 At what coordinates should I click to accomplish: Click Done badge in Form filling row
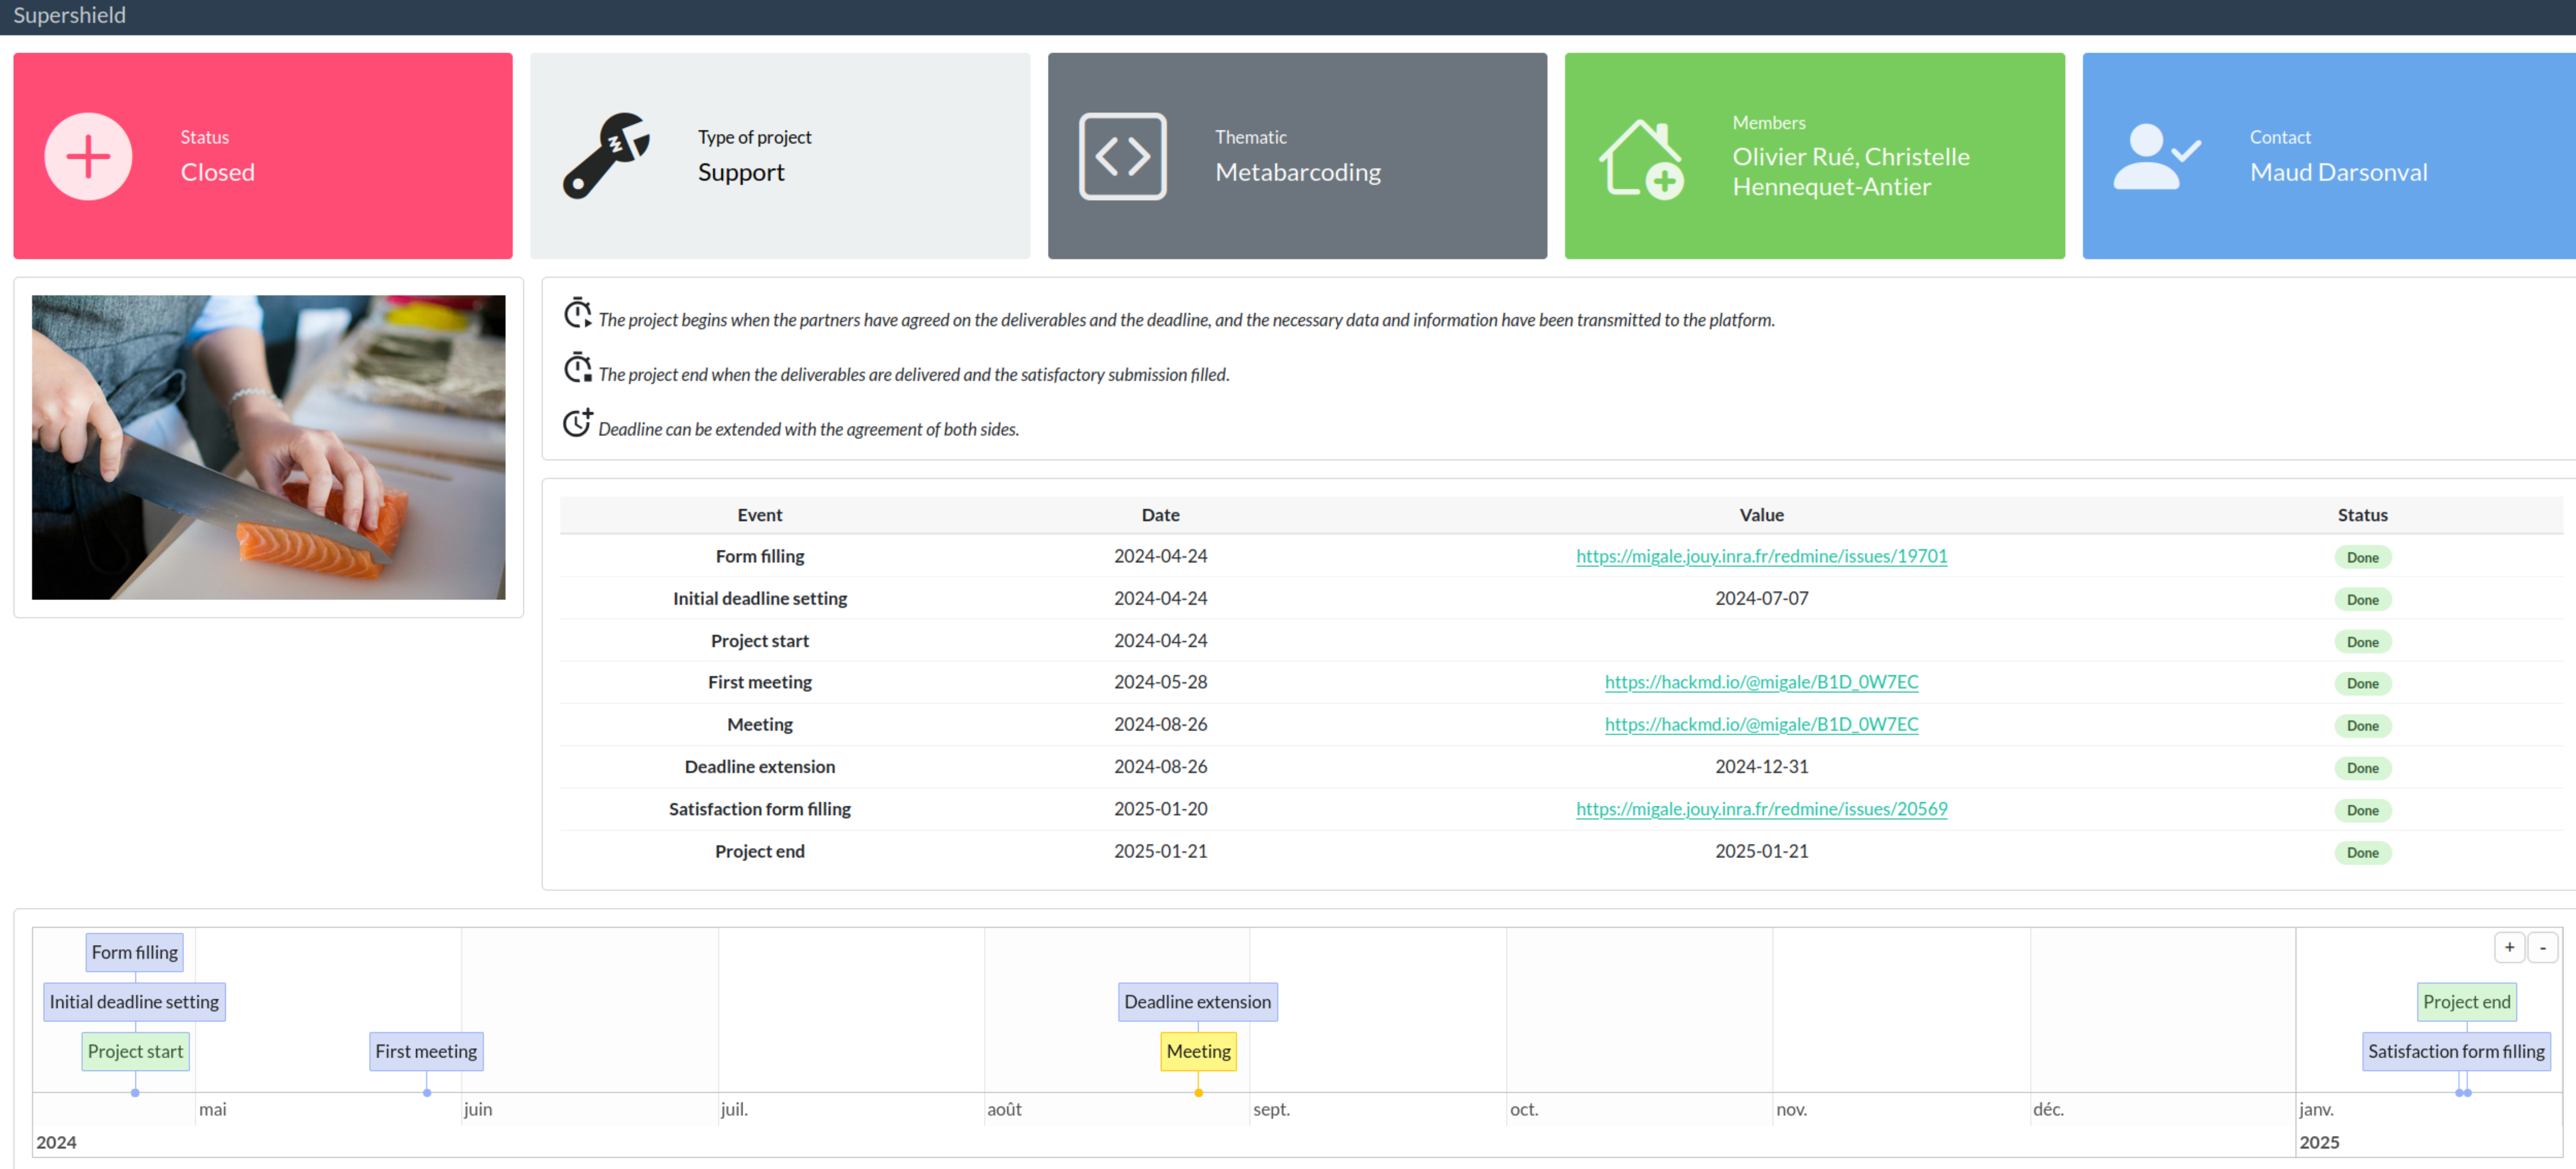[2362, 557]
